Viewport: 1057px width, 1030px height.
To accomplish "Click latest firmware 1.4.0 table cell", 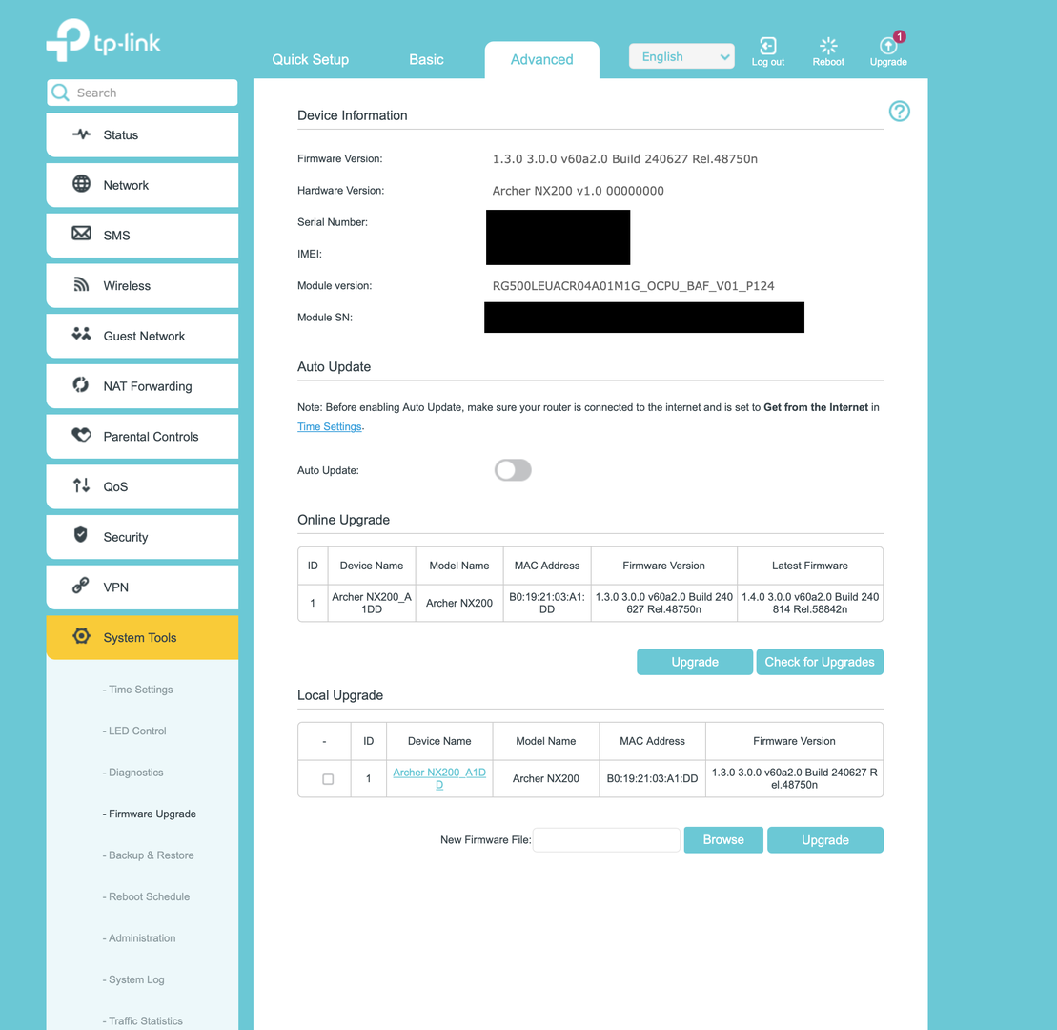I will 810,603.
